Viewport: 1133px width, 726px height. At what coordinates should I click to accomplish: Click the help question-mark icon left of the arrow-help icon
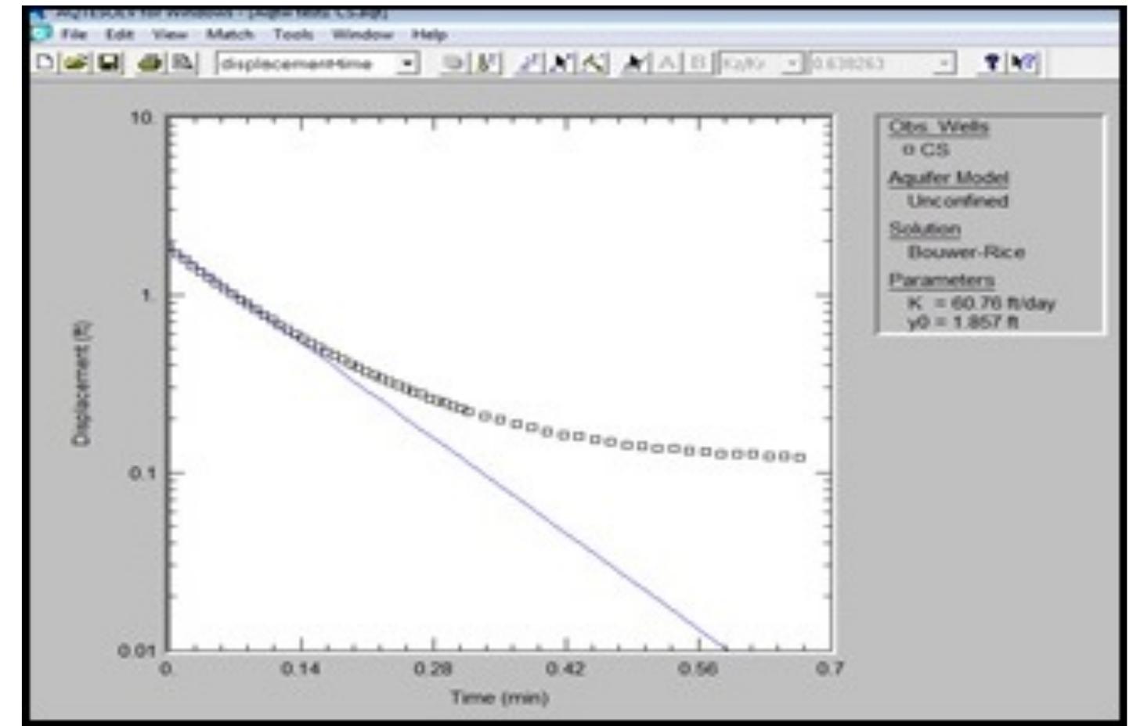pos(991,63)
